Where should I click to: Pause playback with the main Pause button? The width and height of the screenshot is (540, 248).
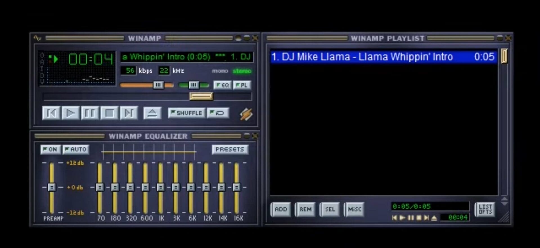pos(90,113)
